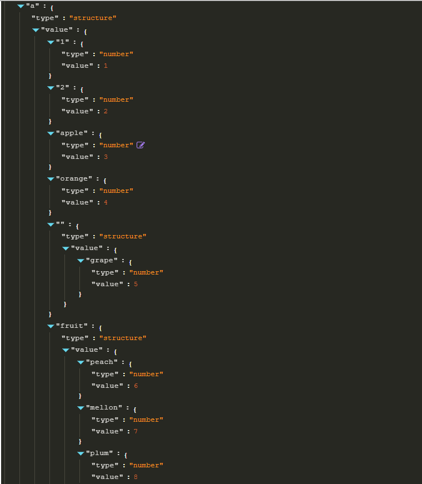Collapse the "plum" node triangle
Viewport: 422px width, 484px height.
81,453
